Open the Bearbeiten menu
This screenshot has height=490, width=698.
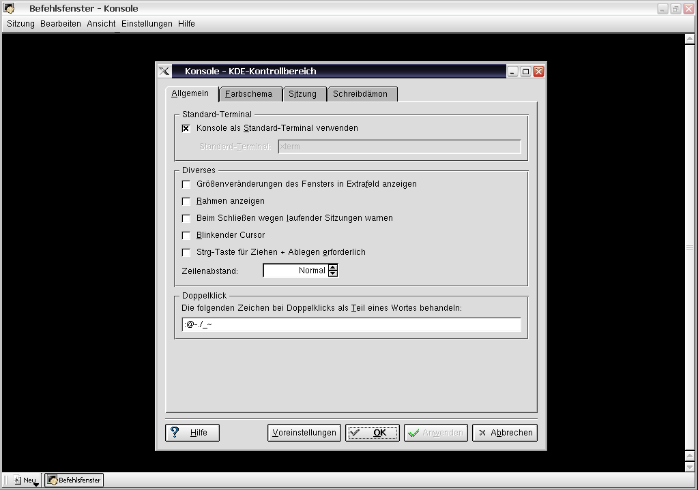coord(61,24)
